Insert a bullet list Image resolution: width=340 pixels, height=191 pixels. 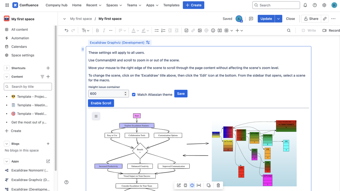(157, 30)
